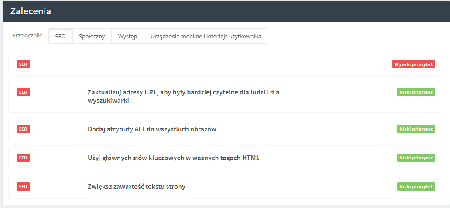Select the SEO tab

click(x=60, y=36)
